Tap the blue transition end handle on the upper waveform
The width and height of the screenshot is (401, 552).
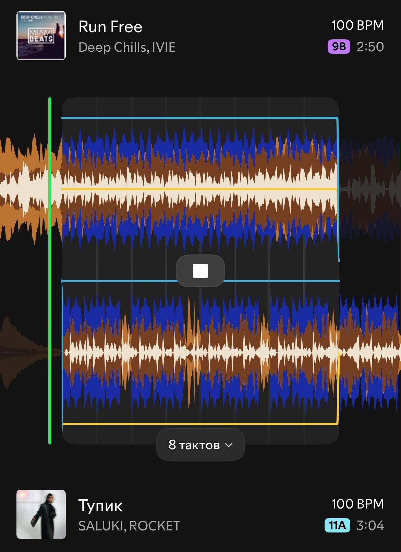pyautogui.click(x=339, y=189)
